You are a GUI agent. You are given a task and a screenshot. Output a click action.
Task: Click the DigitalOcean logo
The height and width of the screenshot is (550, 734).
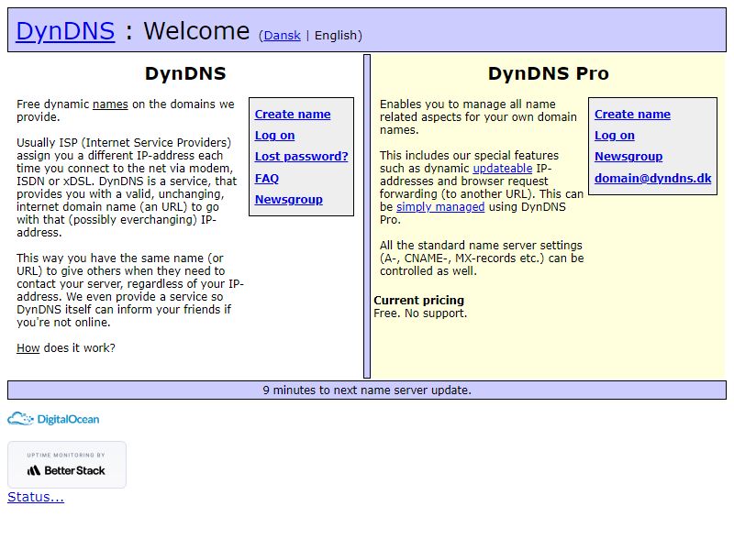tap(53, 419)
